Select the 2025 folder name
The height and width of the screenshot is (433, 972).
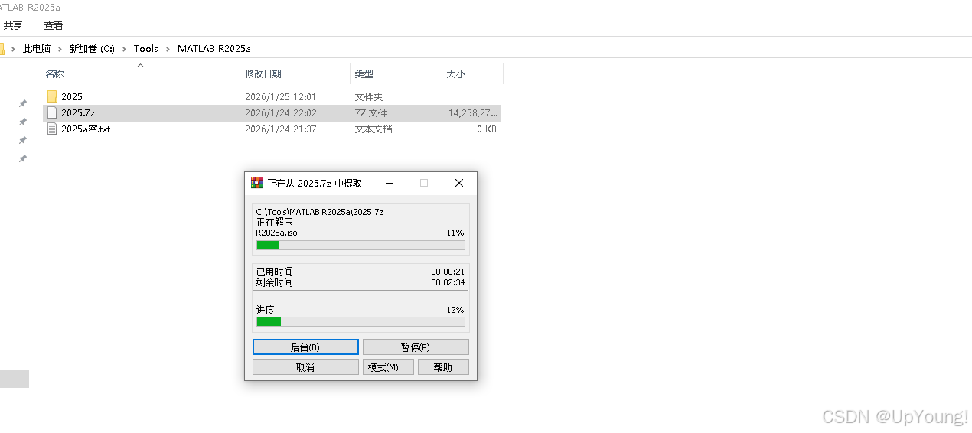(x=72, y=96)
